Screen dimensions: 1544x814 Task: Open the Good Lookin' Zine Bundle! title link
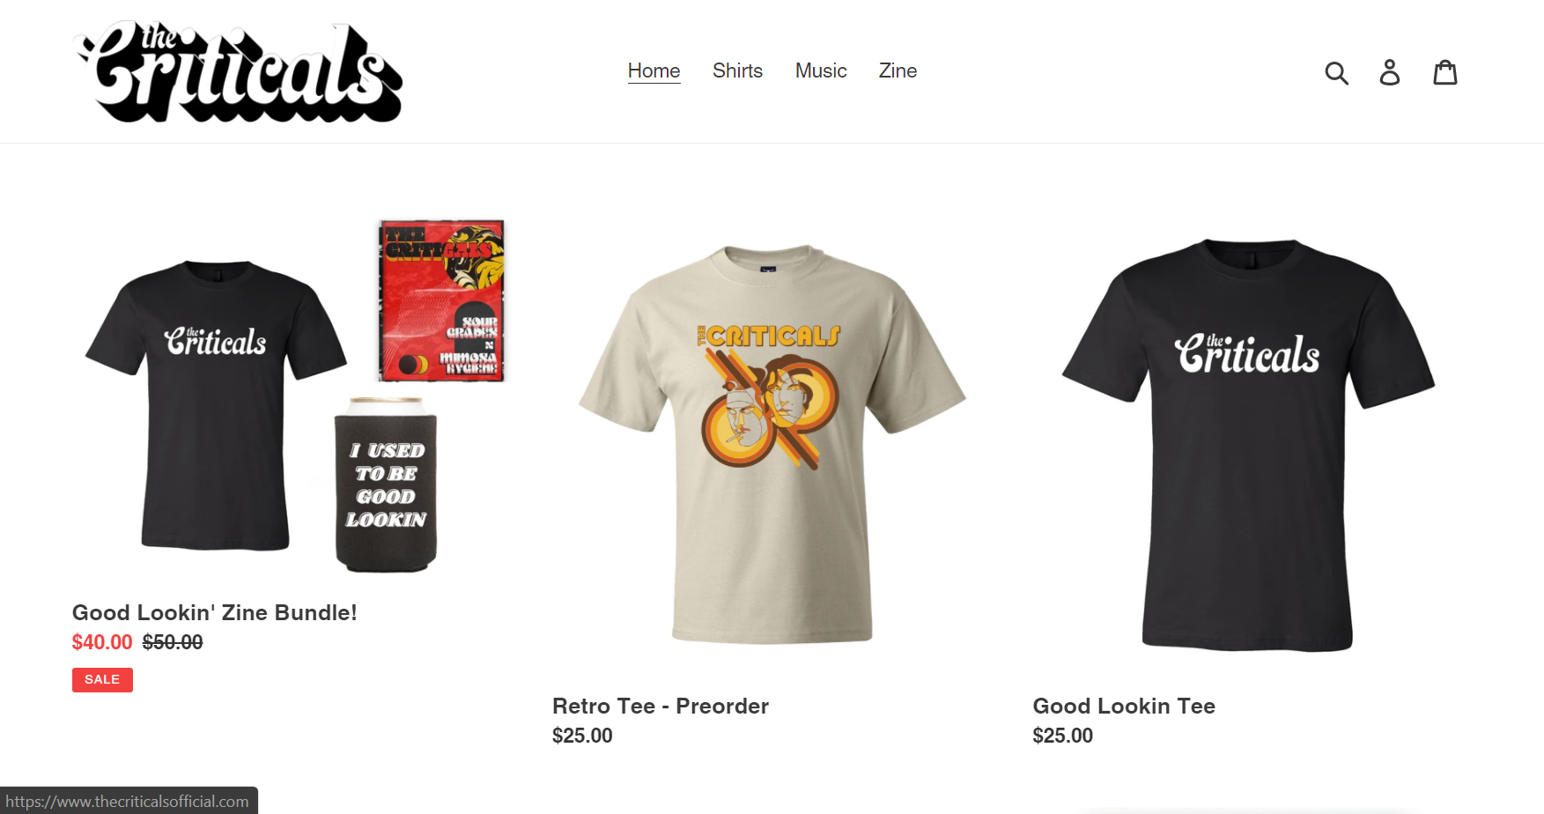tap(214, 612)
